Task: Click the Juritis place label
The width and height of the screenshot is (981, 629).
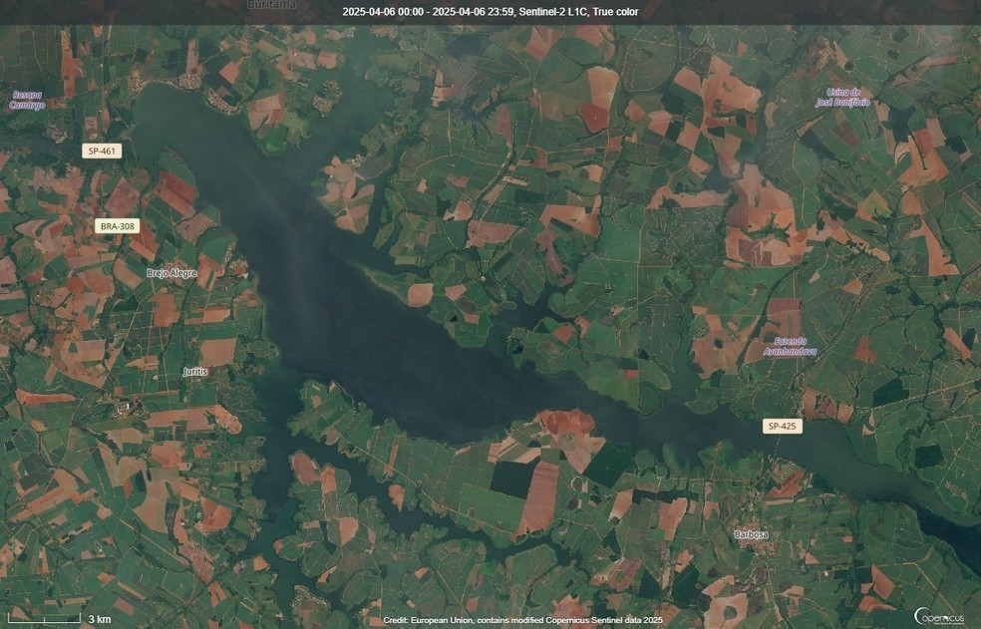Action: 195,372
